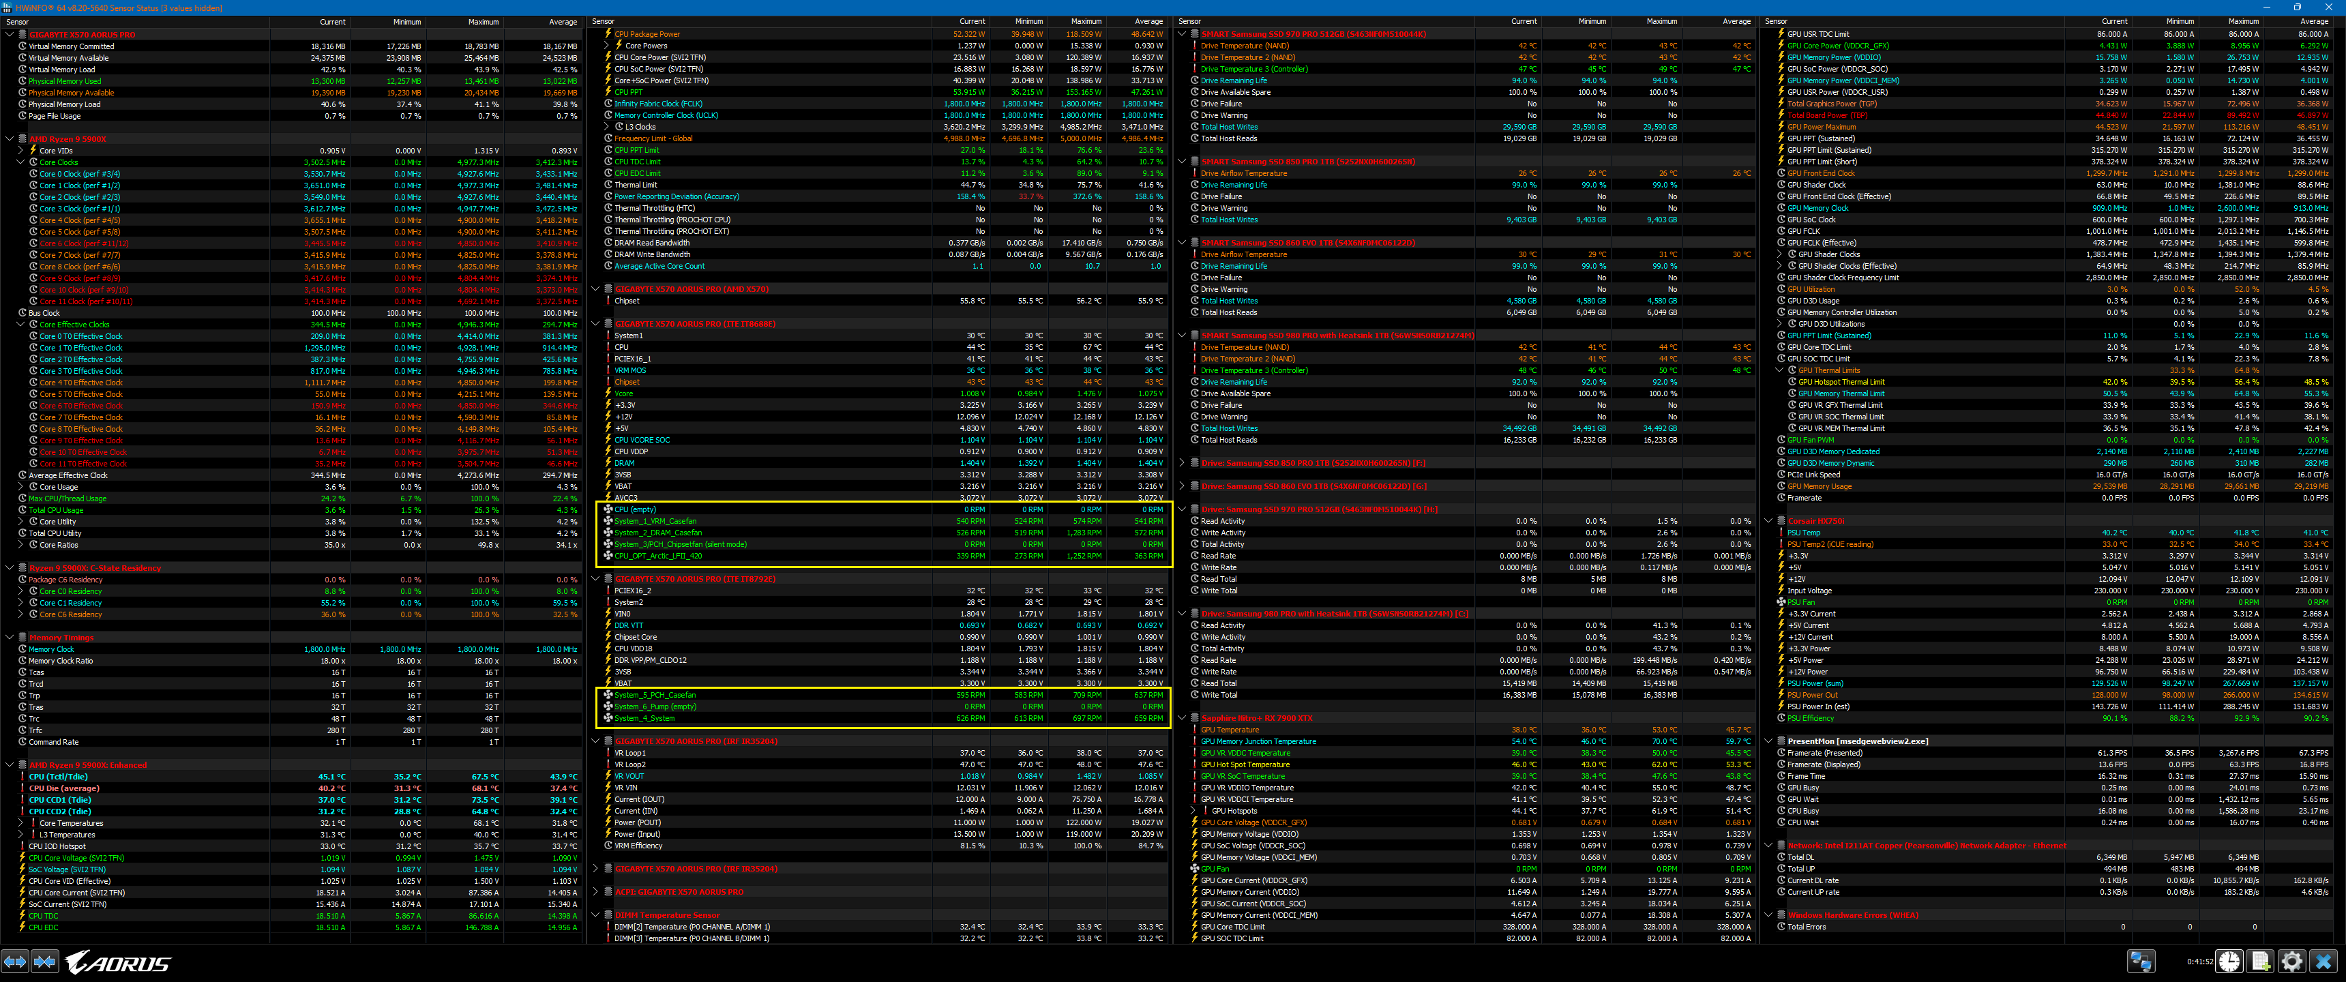
Task: Collapse Ryzen 9 5900X: C-State Residency group
Action: [x=10, y=567]
